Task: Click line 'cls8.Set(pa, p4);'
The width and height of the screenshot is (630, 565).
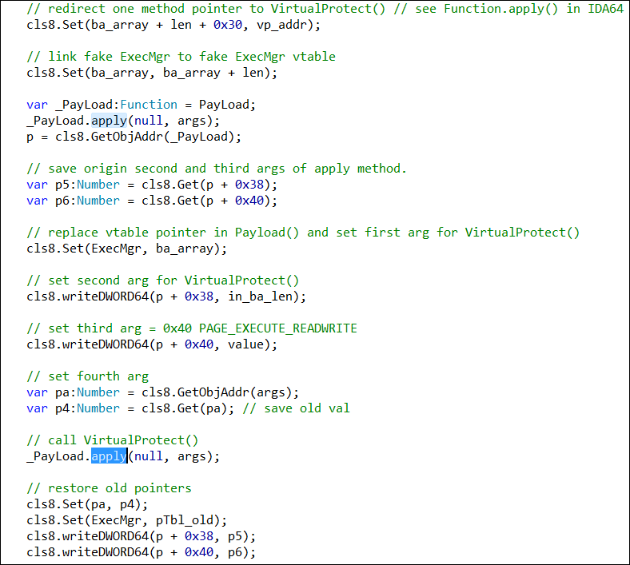Action: click(x=87, y=504)
